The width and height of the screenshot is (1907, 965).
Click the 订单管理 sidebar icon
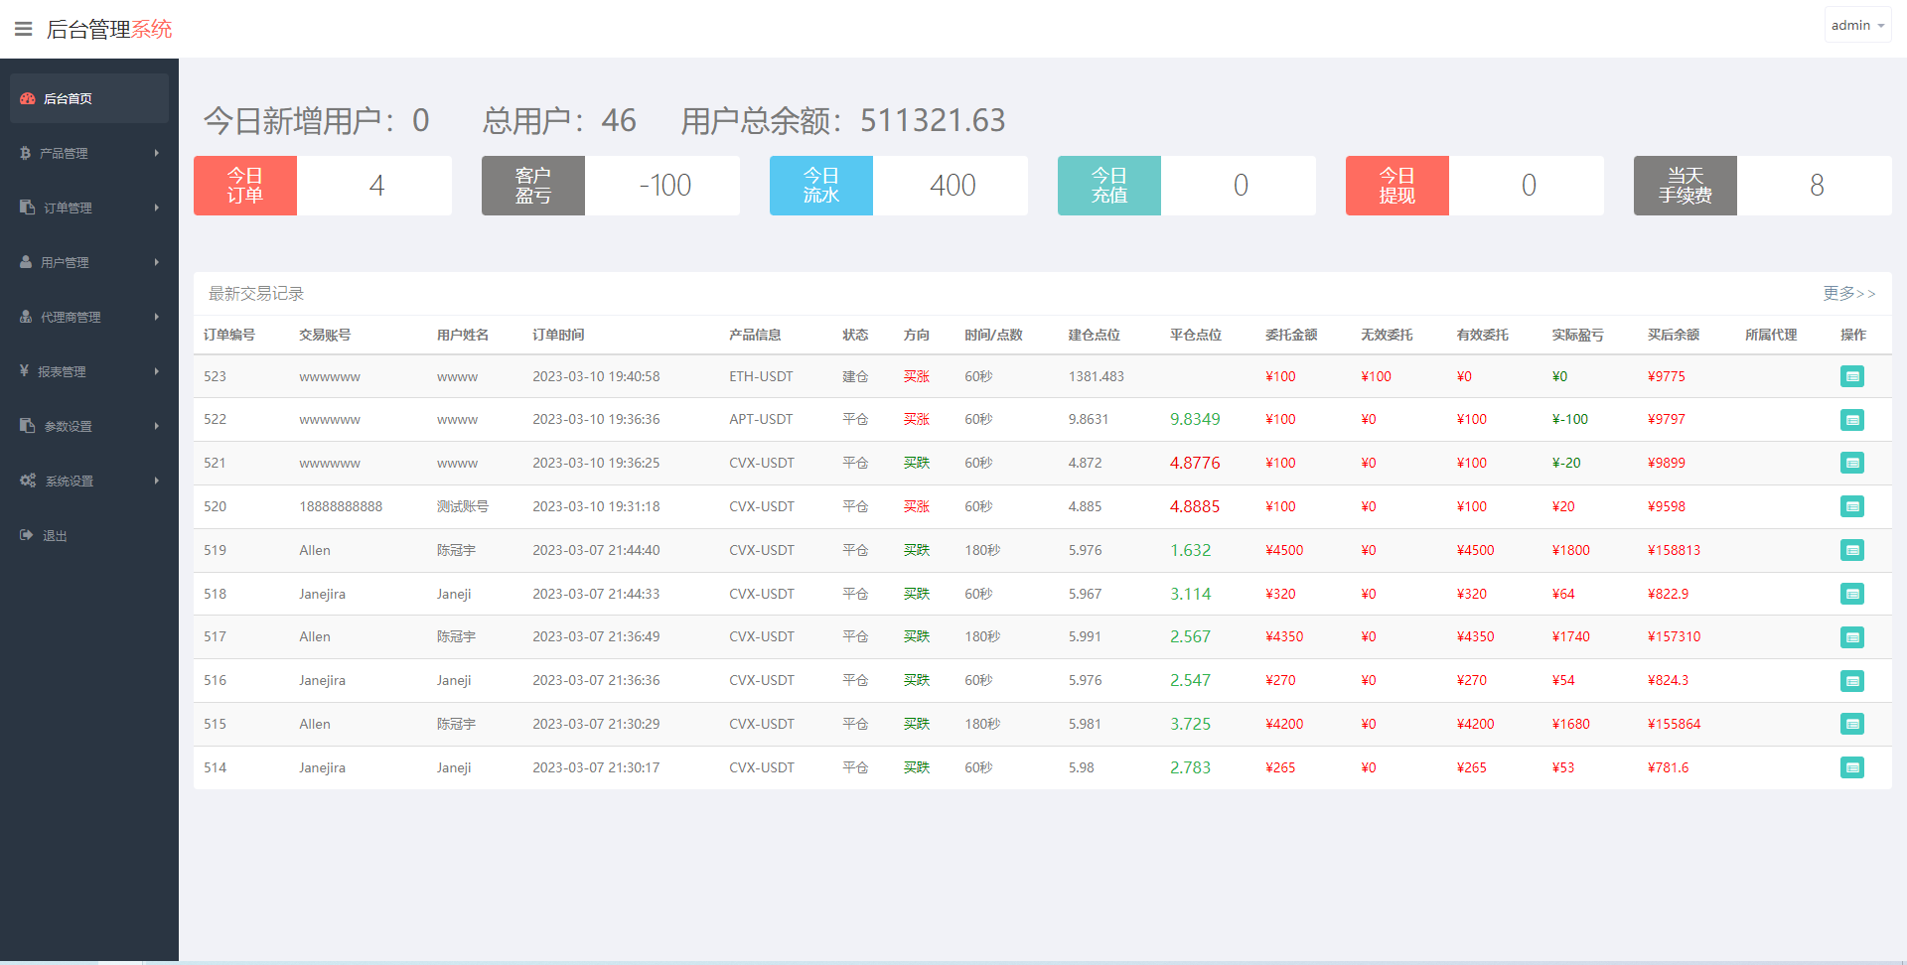pos(27,207)
